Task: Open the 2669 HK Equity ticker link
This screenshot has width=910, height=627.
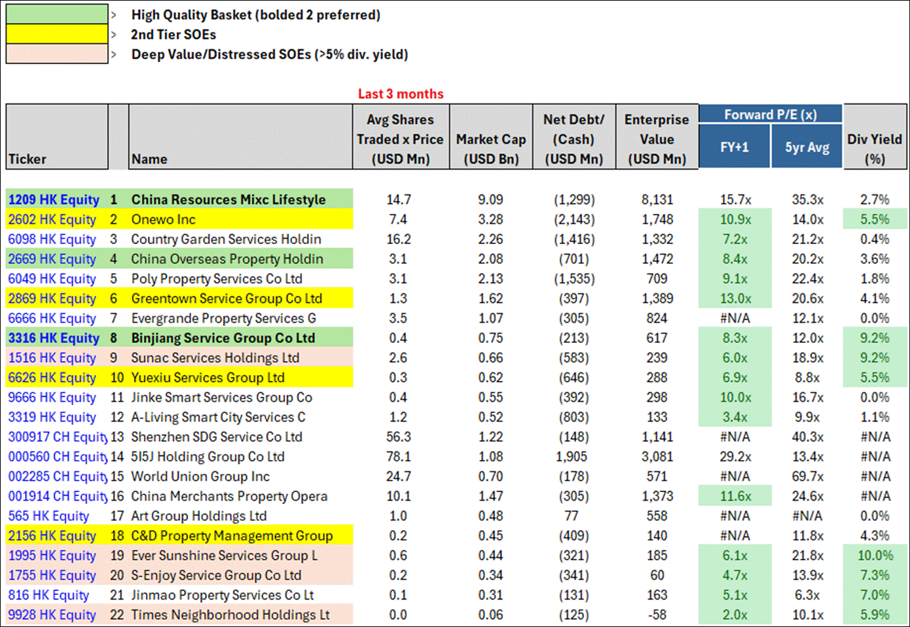Action: 52,259
